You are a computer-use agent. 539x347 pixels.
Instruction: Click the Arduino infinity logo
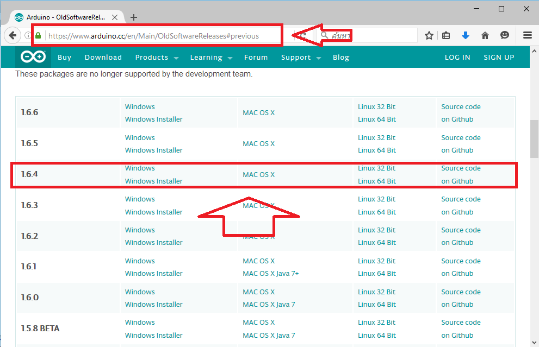(x=33, y=57)
